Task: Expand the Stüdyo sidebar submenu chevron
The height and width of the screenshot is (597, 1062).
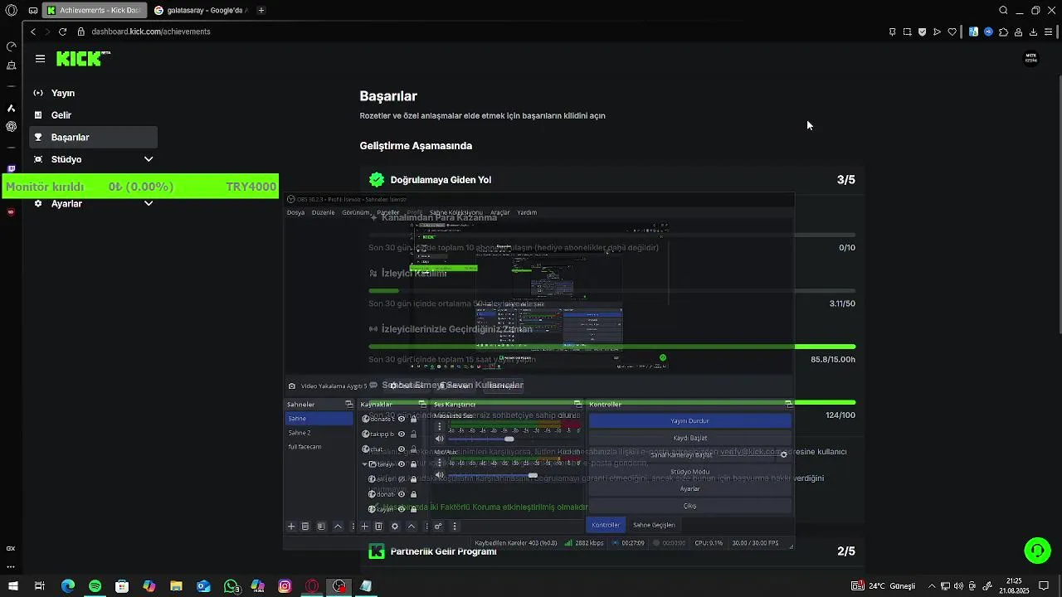Action: 149,159
